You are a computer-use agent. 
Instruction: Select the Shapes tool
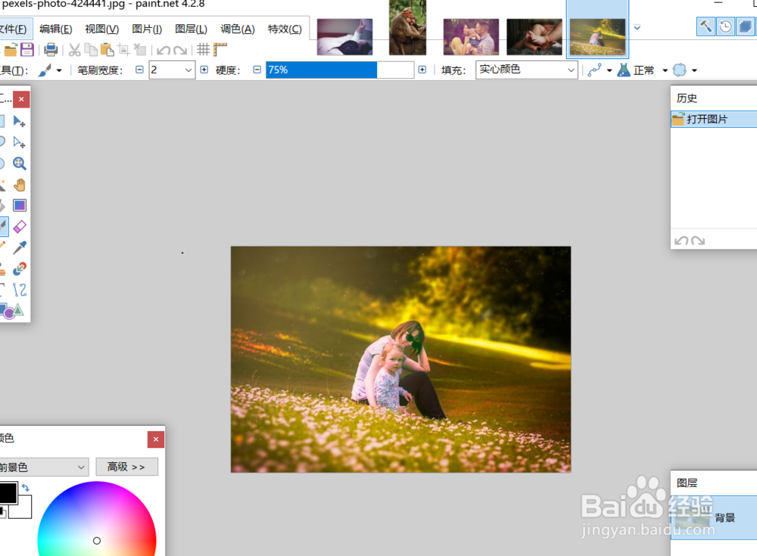coord(11,311)
